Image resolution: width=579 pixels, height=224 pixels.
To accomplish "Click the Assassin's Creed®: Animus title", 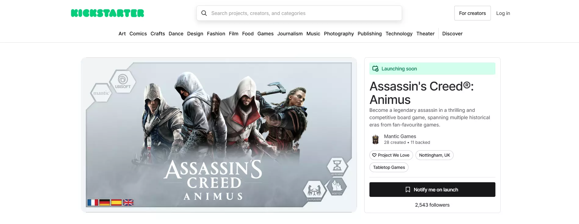I will tap(422, 93).
